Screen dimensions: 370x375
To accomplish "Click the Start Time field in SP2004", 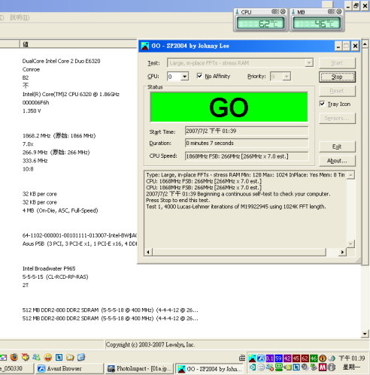I will (x=247, y=131).
